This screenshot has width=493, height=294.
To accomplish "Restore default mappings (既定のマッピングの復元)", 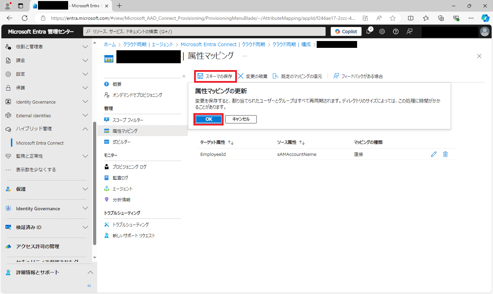I will click(297, 76).
